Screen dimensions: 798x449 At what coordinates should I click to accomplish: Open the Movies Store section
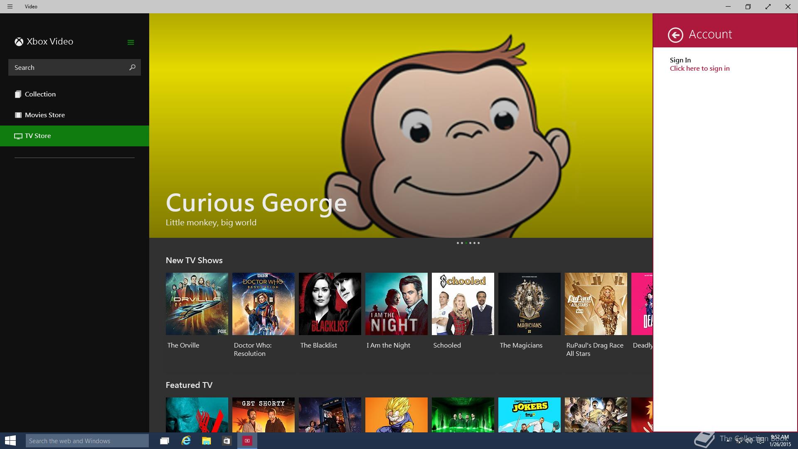tap(75, 115)
